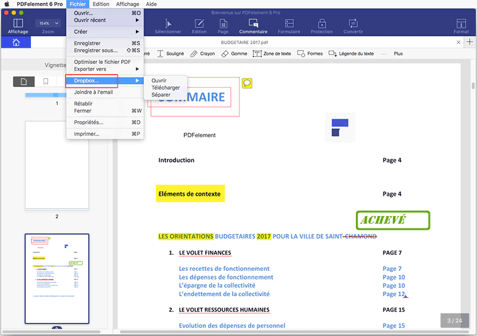Open link Les recettes de fonctionnement
This screenshot has width=477, height=336.
click(x=224, y=269)
